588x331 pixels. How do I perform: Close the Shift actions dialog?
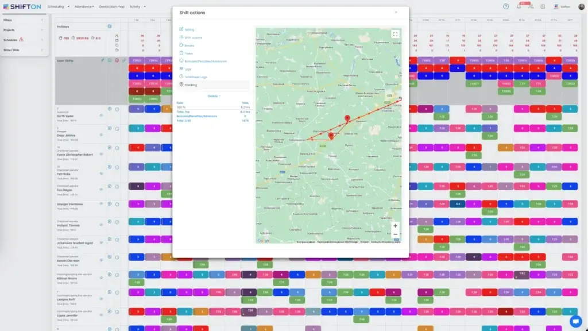(x=396, y=12)
